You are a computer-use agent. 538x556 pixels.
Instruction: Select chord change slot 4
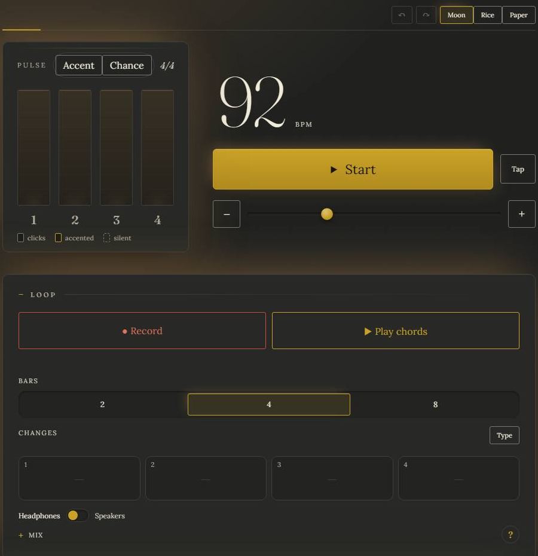pyautogui.click(x=458, y=478)
